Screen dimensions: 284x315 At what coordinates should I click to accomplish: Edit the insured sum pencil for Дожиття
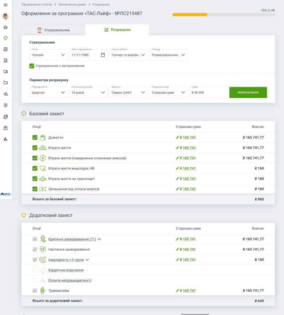point(178,138)
